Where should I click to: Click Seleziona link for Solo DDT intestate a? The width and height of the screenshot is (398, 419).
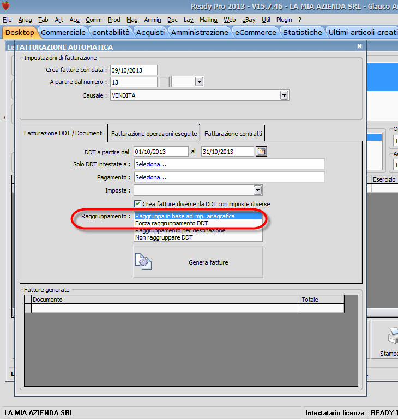[150, 164]
